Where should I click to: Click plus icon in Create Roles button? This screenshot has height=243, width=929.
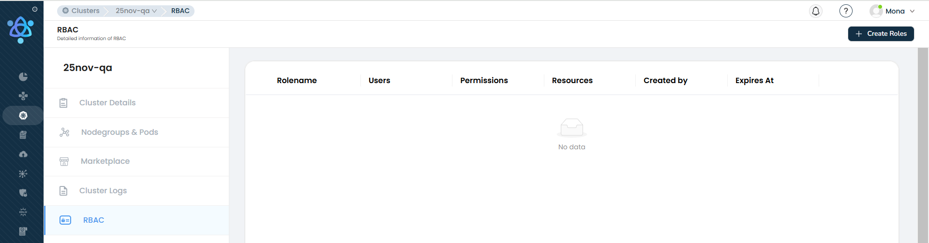point(859,34)
